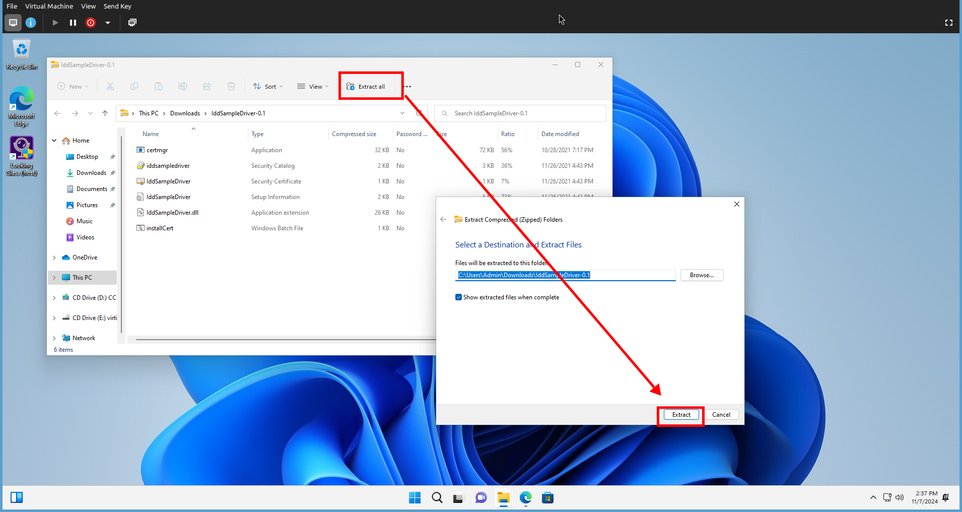Open the Sort dropdown

pyautogui.click(x=268, y=87)
